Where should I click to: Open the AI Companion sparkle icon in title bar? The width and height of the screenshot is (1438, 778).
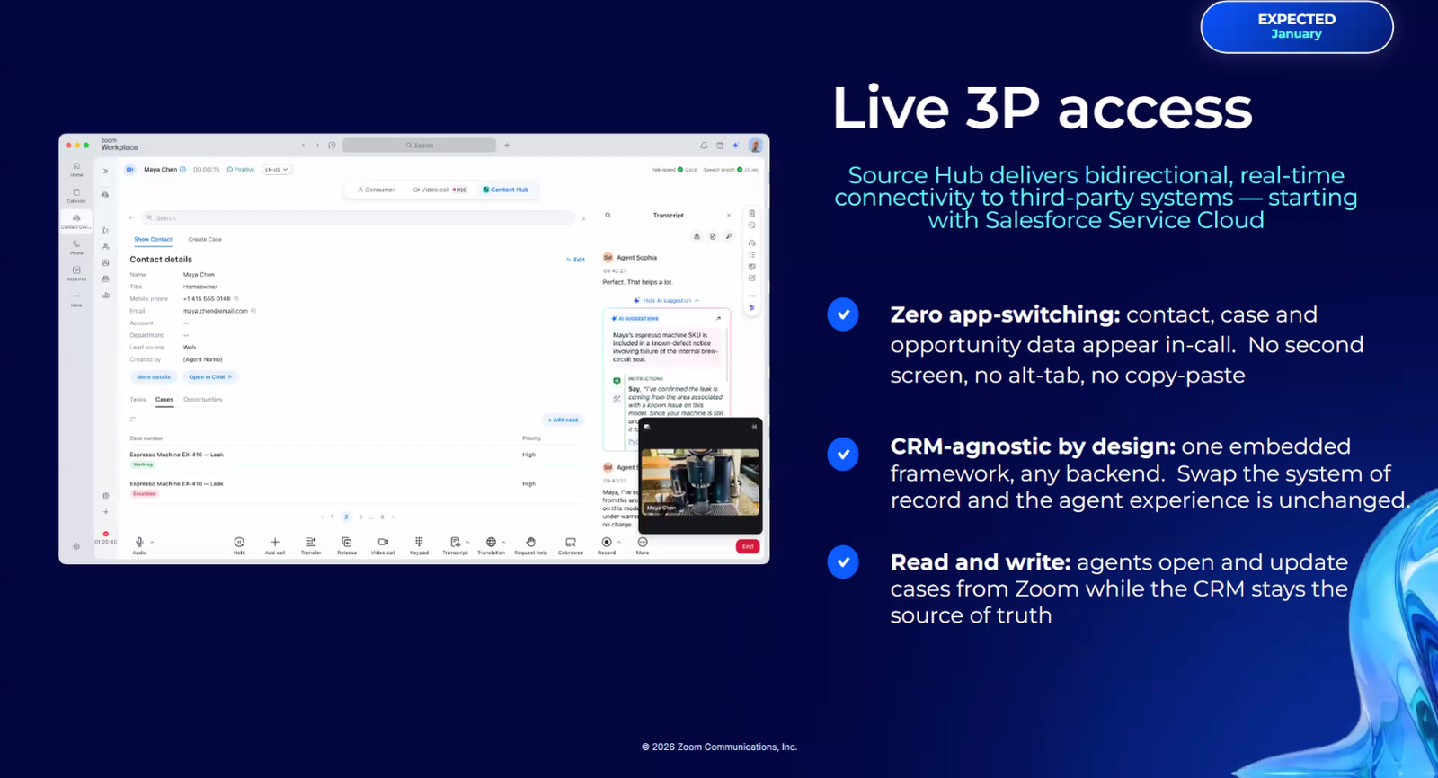pos(736,145)
